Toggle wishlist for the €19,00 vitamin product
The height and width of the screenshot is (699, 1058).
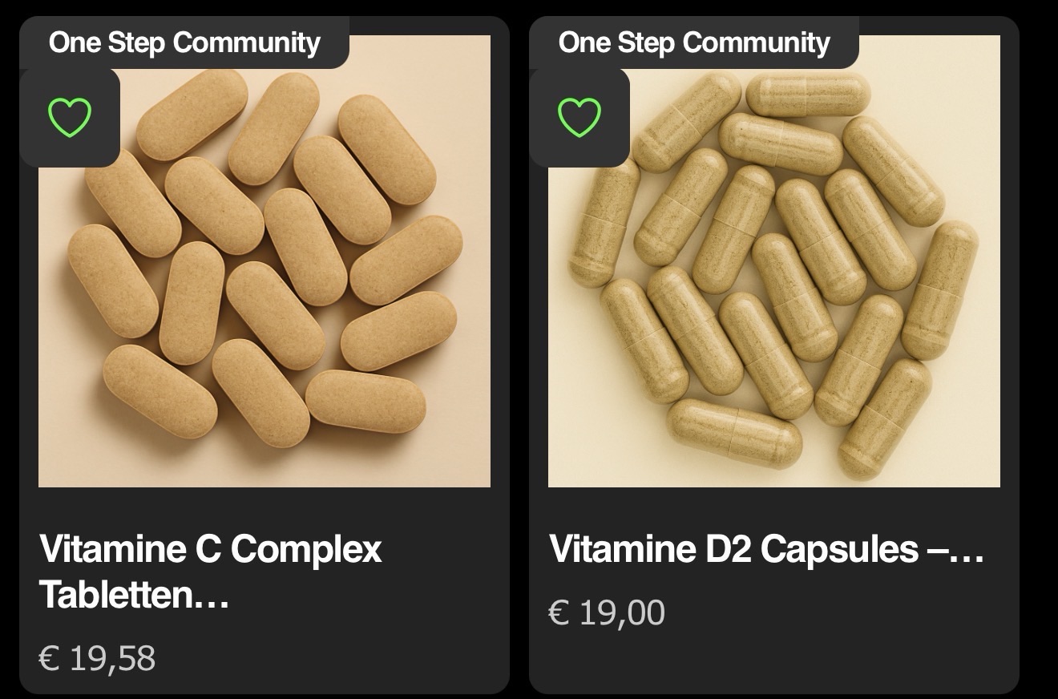click(579, 117)
